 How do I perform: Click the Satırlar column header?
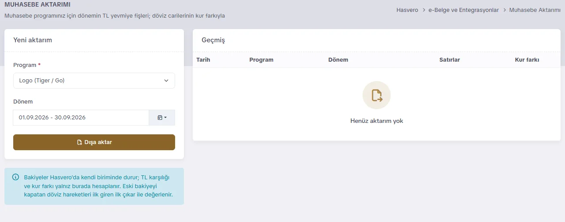pos(449,59)
